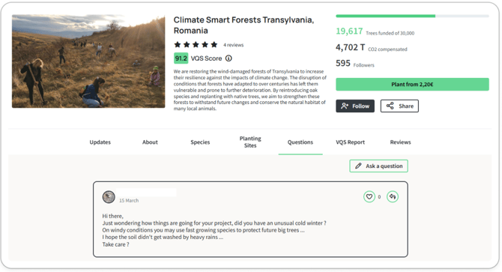Viewport: 502px width, 272px height.
Task: Click the five-star rating
Action: click(x=196, y=44)
